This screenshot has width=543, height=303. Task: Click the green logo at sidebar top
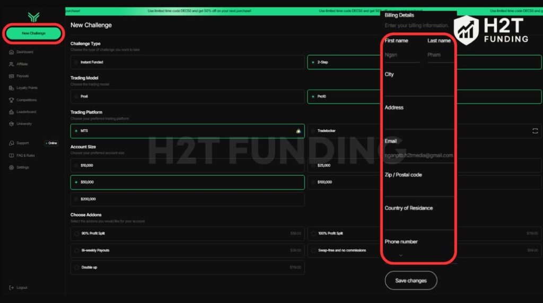point(33,17)
